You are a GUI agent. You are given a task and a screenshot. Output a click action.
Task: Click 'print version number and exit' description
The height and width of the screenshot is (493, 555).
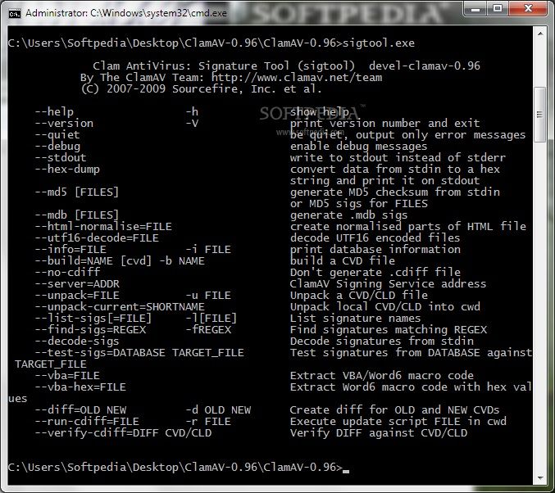[385, 124]
